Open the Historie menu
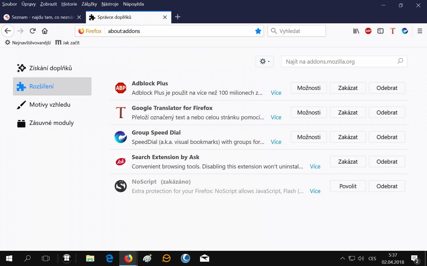The image size is (427, 266). [69, 4]
